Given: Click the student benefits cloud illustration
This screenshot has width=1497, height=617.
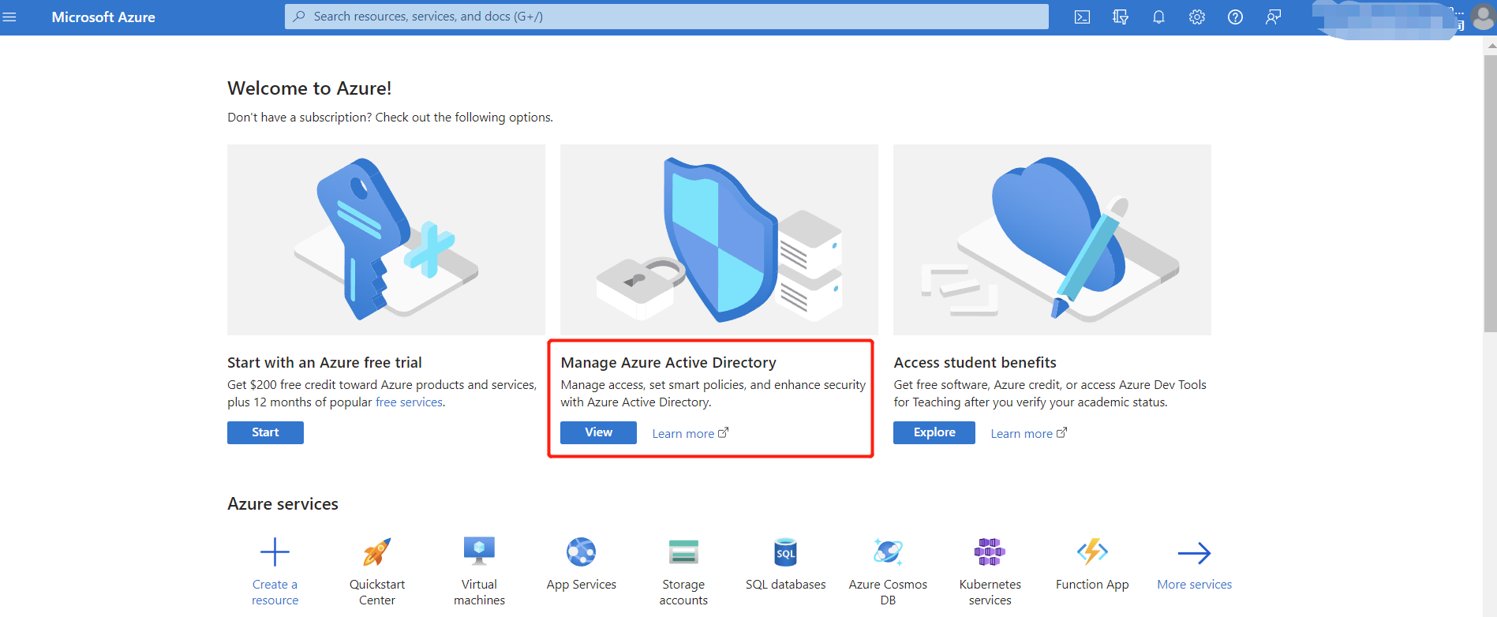Looking at the screenshot, I should click(x=1052, y=240).
